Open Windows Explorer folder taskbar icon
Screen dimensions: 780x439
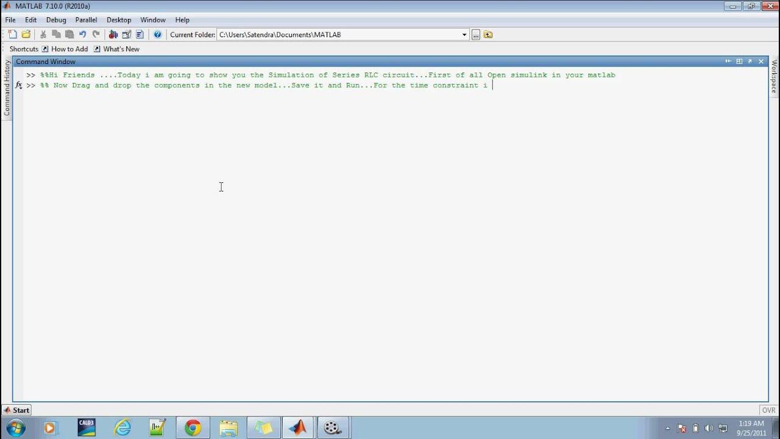(228, 427)
